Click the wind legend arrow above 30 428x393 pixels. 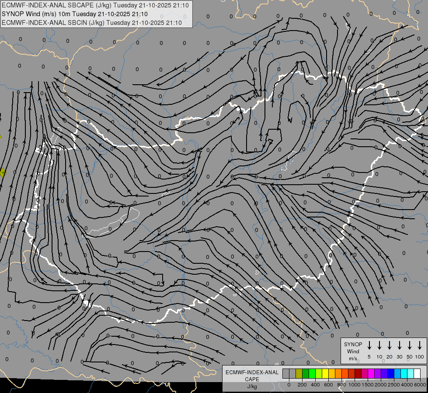coord(399,345)
